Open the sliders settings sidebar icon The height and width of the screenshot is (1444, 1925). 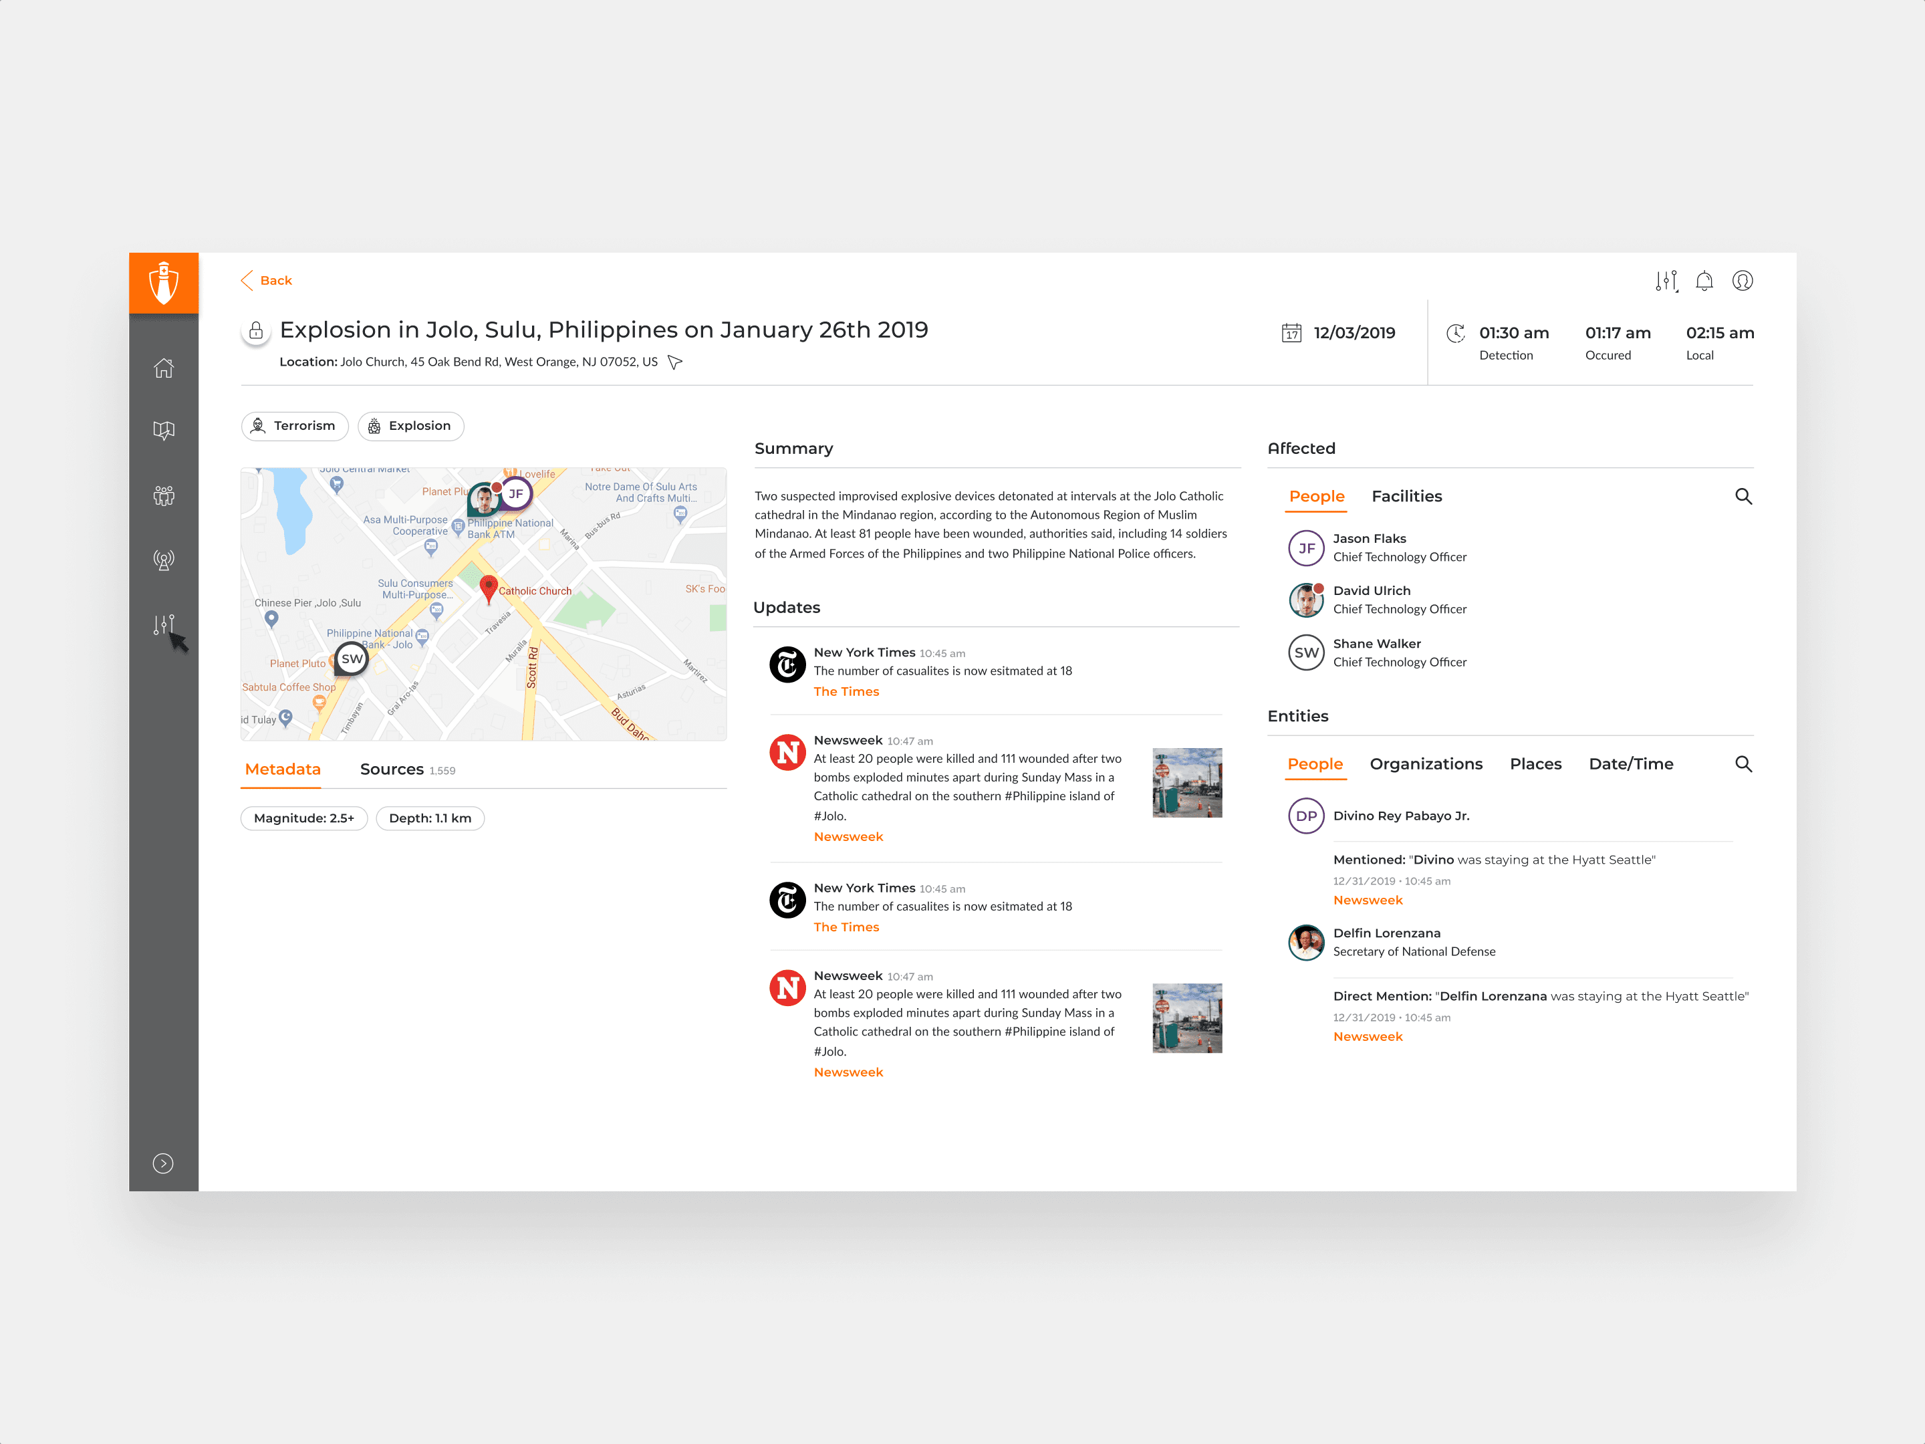coord(164,624)
